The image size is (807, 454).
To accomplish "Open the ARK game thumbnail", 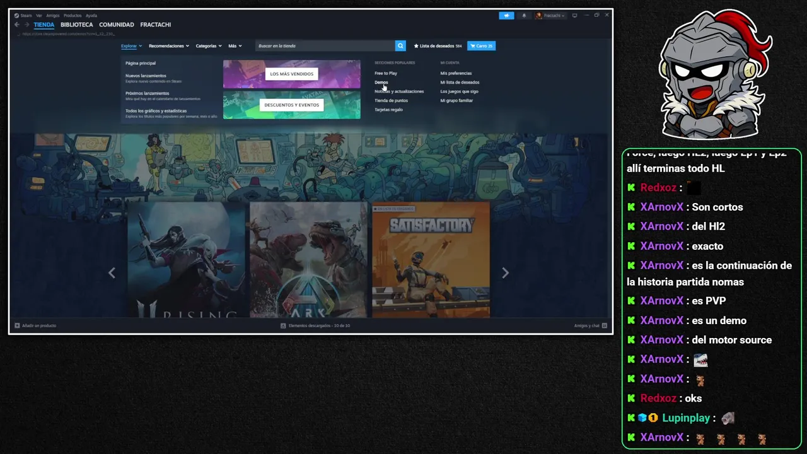I will [308, 259].
